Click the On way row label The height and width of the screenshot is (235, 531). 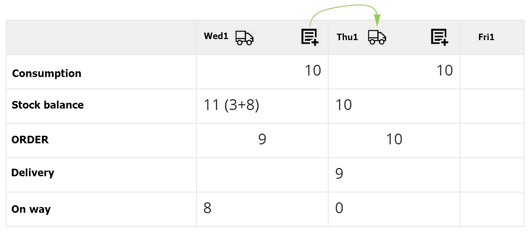tap(31, 209)
